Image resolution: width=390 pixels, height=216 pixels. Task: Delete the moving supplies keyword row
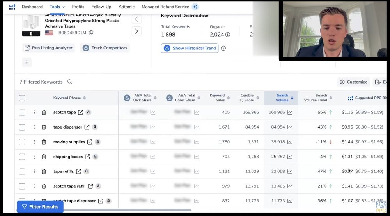coord(44,142)
